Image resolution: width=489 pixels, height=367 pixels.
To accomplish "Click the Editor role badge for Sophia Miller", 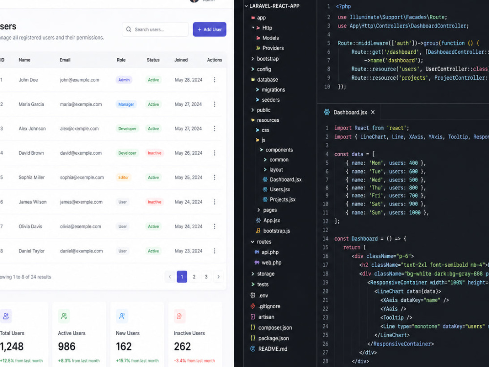I will click(x=124, y=177).
